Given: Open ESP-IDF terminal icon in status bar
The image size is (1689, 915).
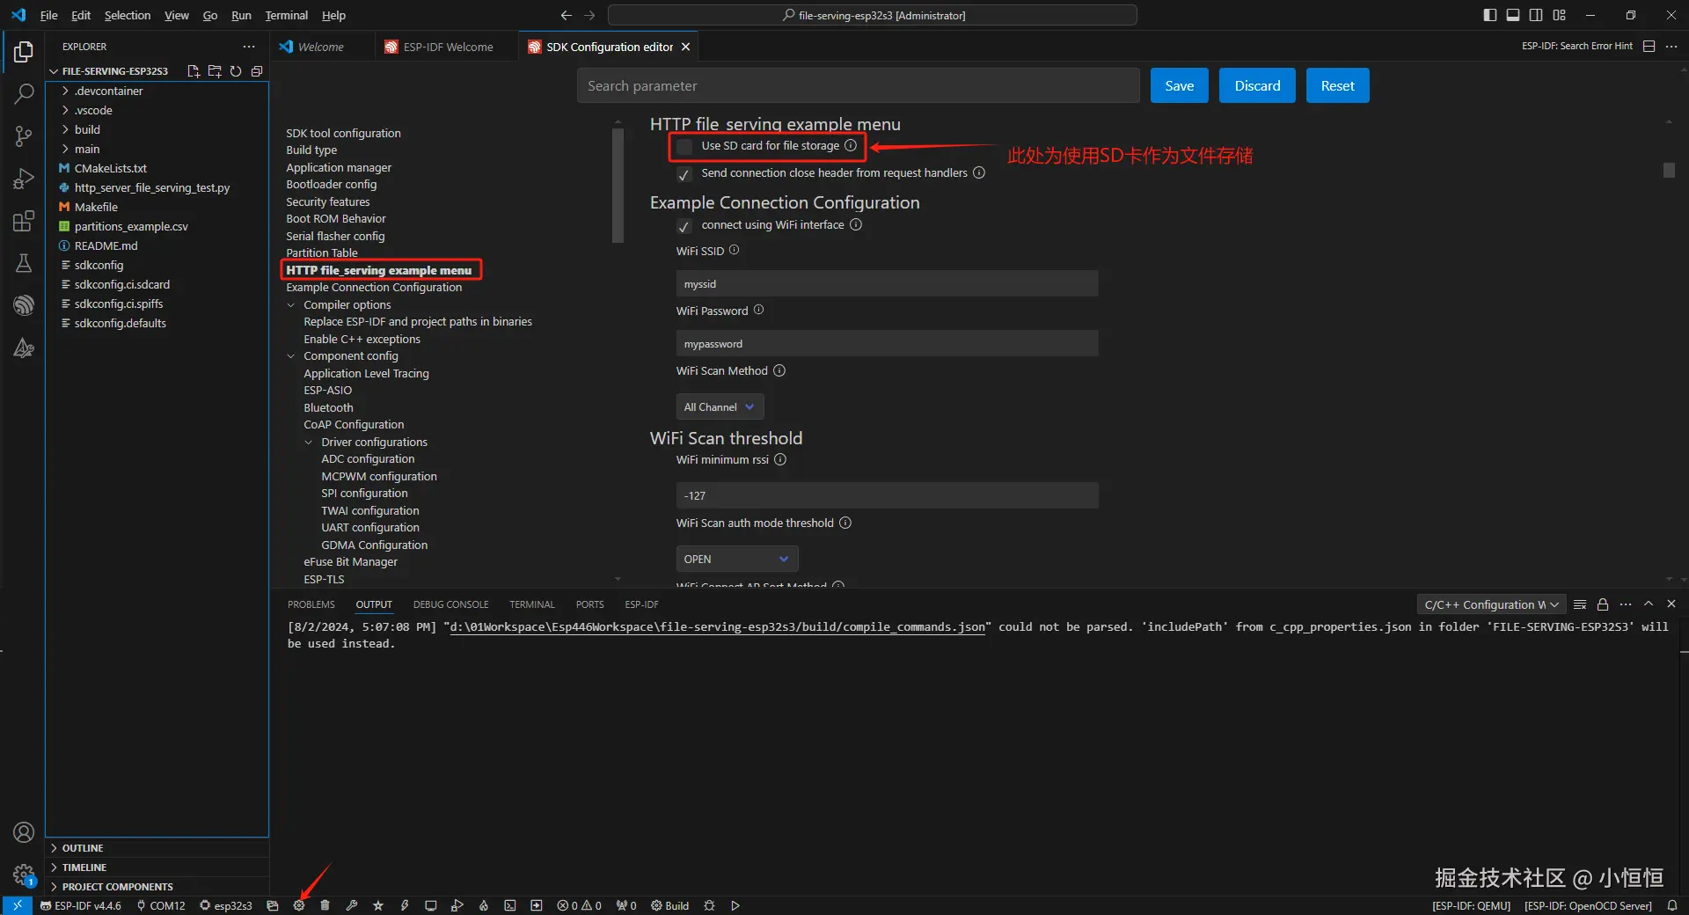Looking at the screenshot, I should 510,905.
